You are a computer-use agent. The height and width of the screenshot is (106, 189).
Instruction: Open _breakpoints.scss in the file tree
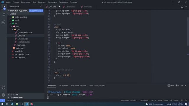(26, 33)
